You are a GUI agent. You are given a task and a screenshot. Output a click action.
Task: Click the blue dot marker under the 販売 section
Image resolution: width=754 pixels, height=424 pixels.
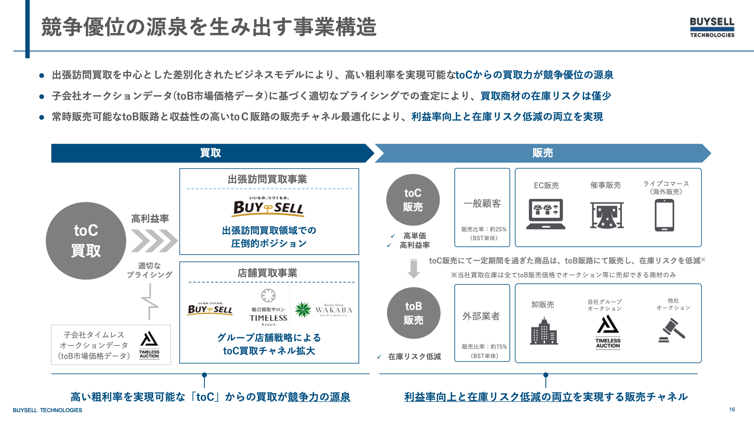click(x=546, y=375)
